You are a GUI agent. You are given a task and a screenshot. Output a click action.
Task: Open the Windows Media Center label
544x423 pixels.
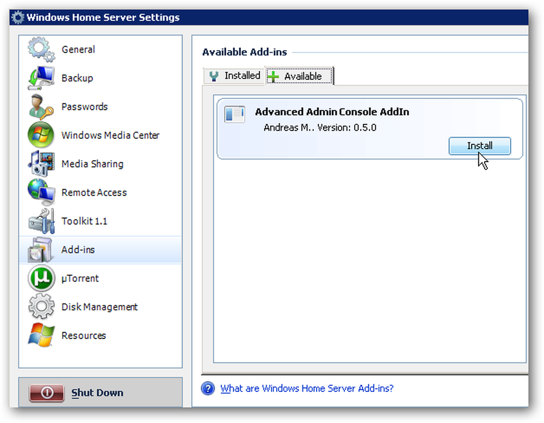pyautogui.click(x=110, y=135)
